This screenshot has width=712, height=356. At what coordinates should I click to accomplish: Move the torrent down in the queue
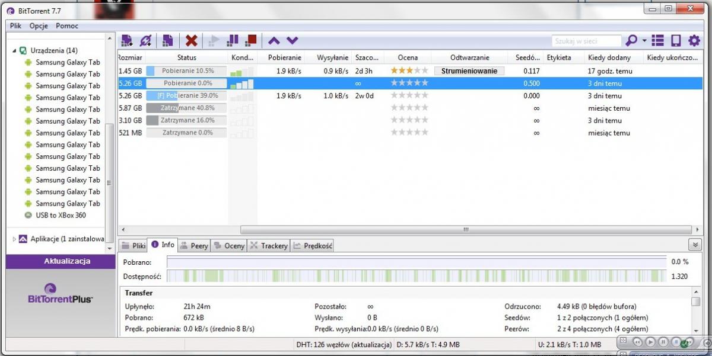292,41
